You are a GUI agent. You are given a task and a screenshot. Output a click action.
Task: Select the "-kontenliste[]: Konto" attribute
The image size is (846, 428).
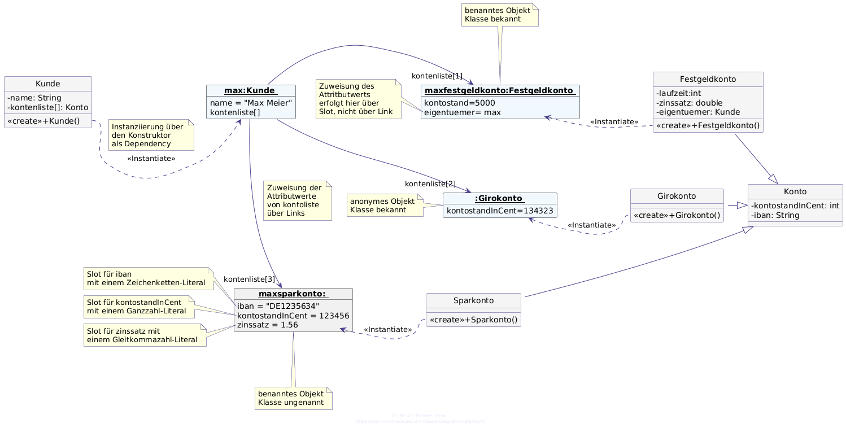point(48,107)
